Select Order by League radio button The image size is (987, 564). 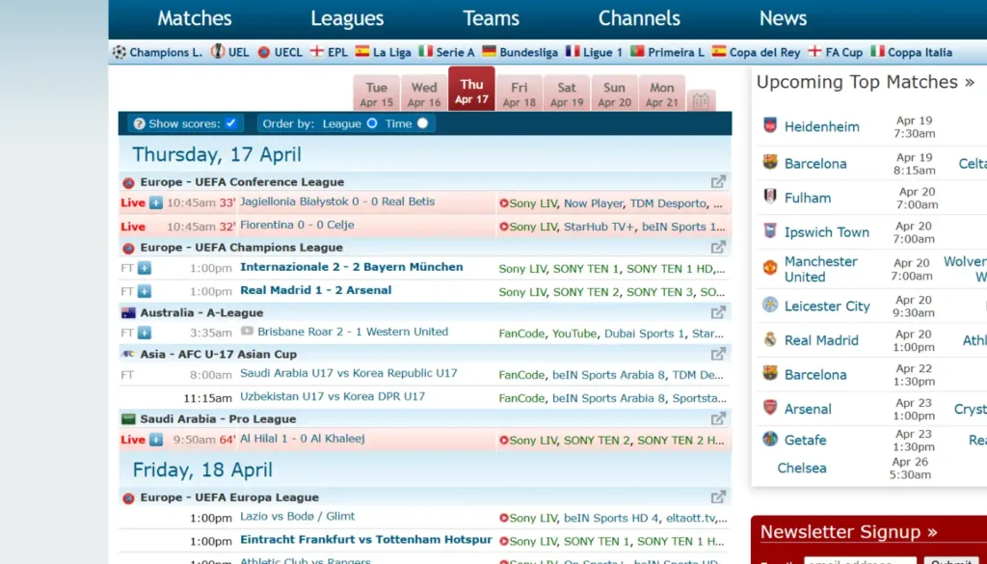[372, 123]
